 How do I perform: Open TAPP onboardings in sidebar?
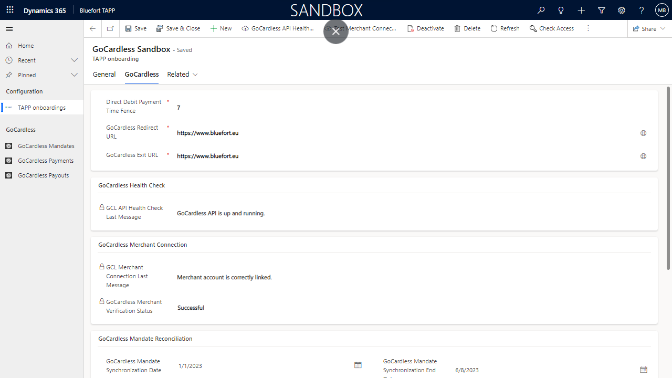(x=41, y=108)
